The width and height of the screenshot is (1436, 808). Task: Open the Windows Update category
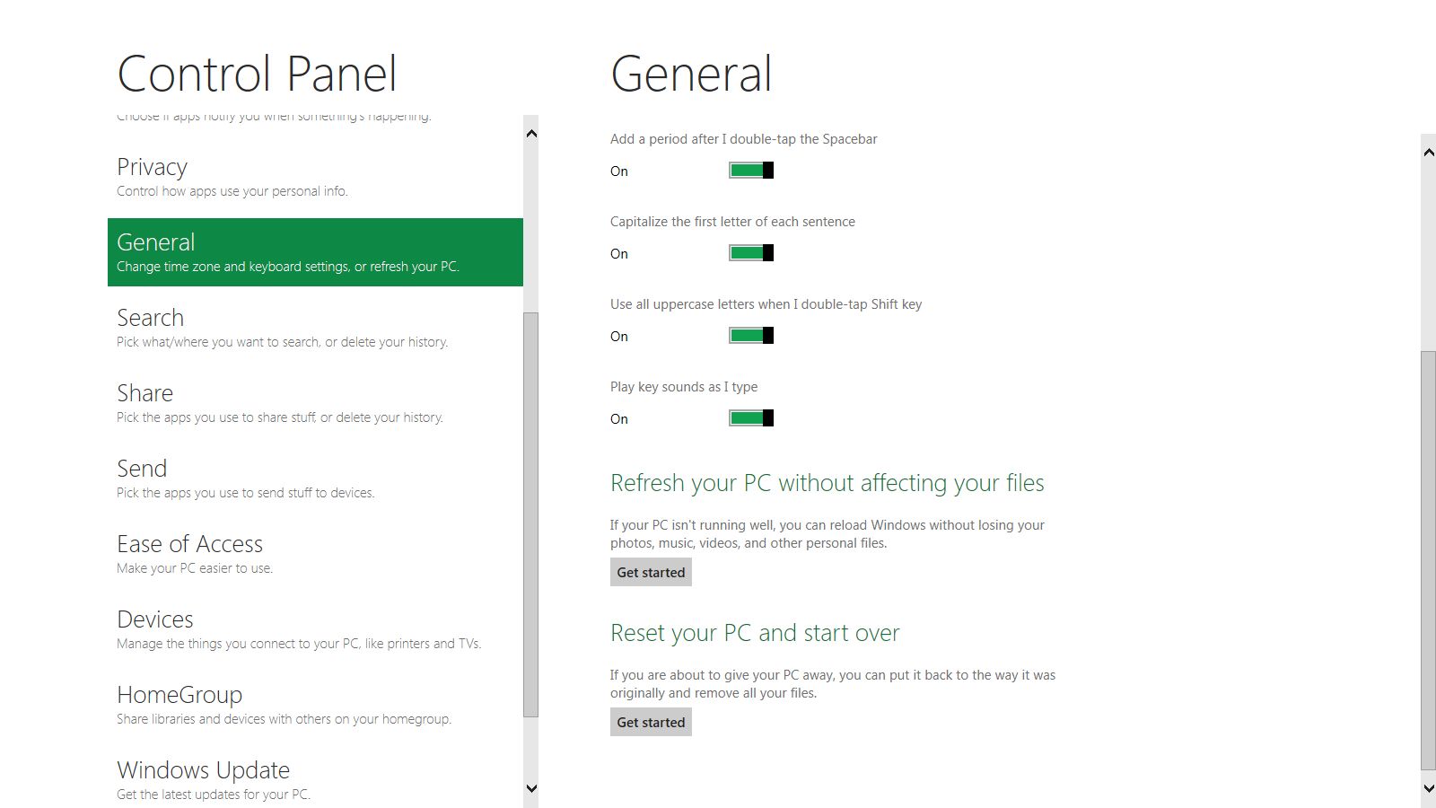315,780
